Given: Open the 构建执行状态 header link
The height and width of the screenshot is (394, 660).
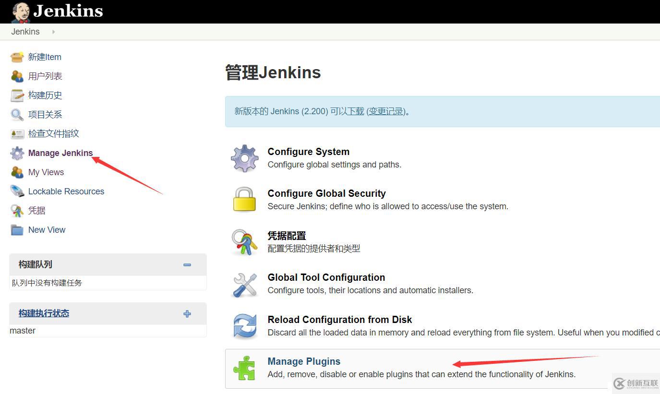Looking at the screenshot, I should point(44,313).
